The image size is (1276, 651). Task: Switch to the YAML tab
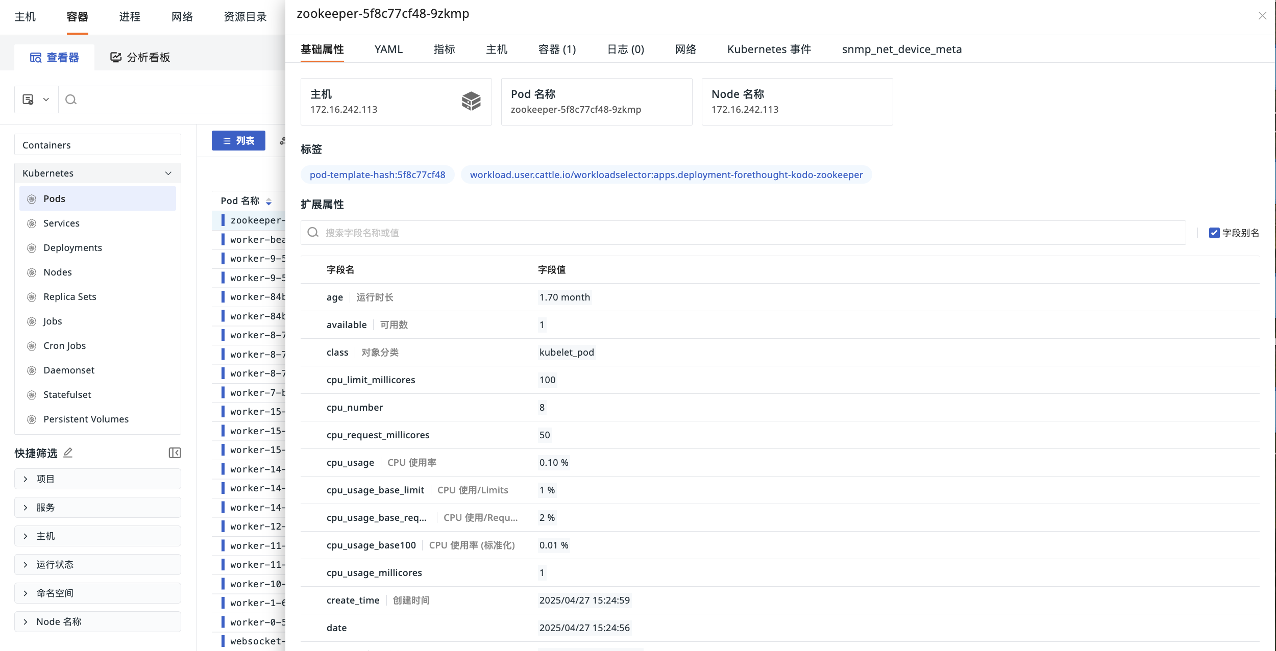tap(388, 49)
